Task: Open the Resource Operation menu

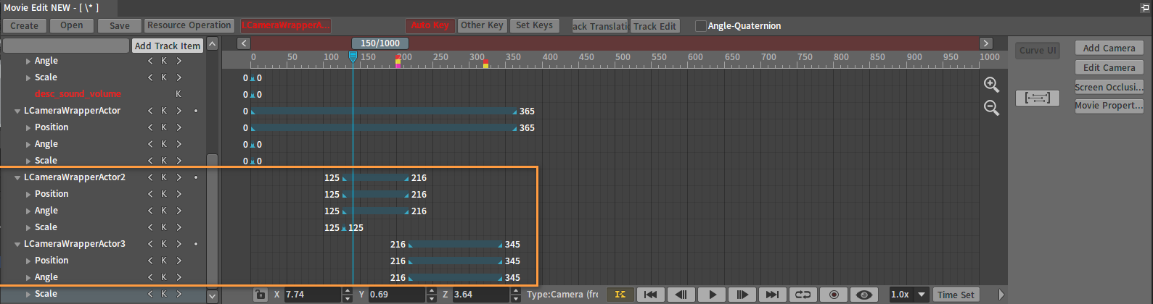Action: (x=189, y=25)
